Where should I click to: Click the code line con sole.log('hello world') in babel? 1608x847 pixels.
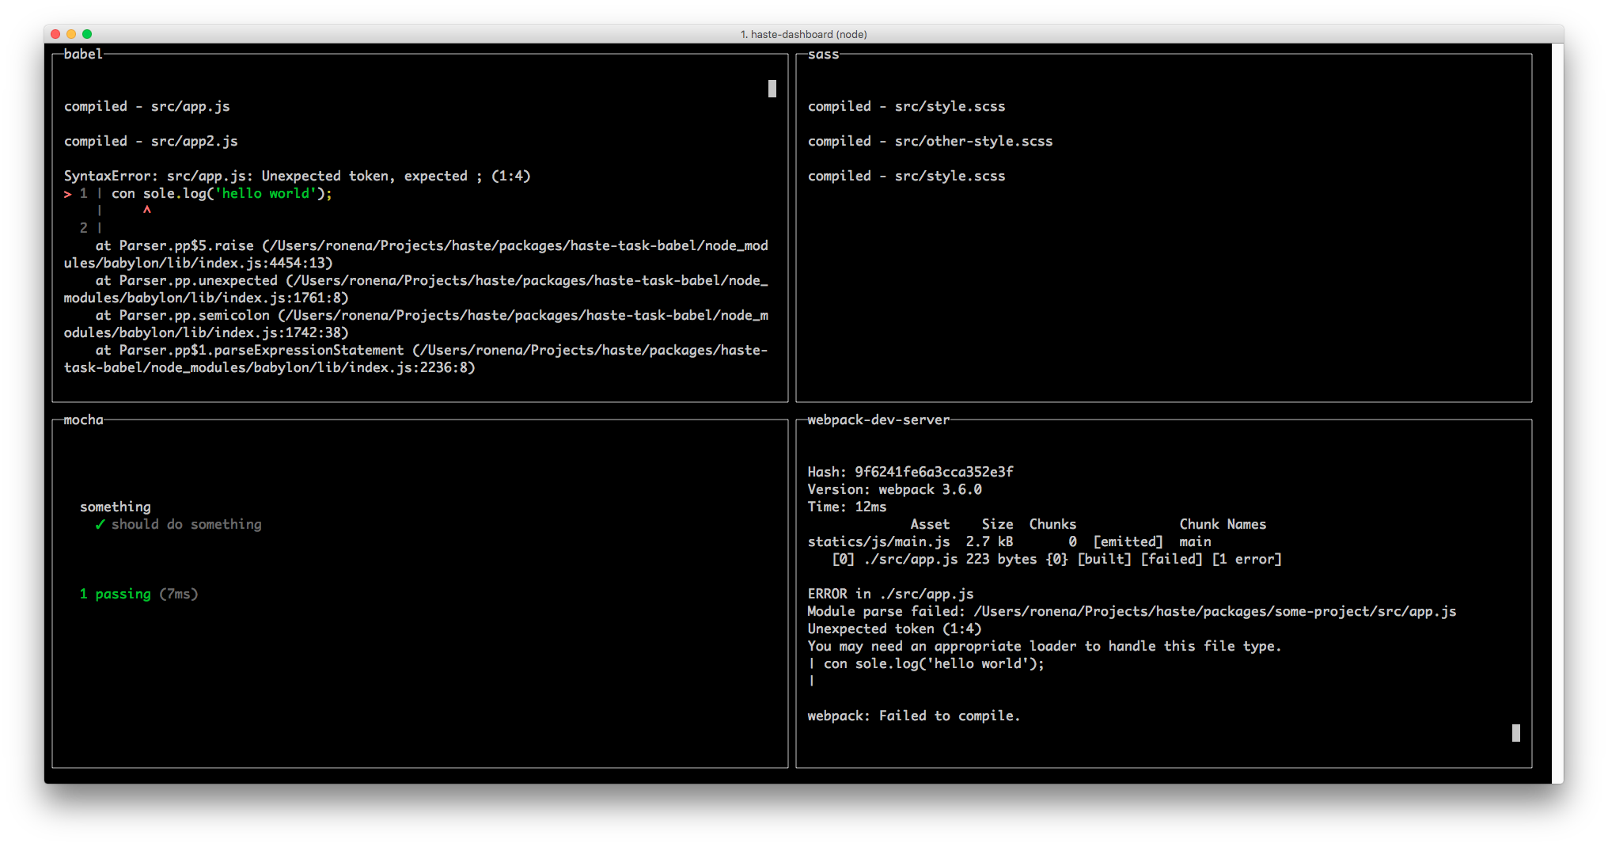click(222, 193)
